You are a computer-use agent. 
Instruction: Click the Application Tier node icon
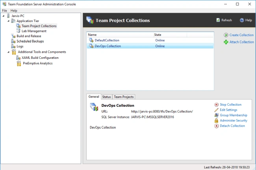13,21
